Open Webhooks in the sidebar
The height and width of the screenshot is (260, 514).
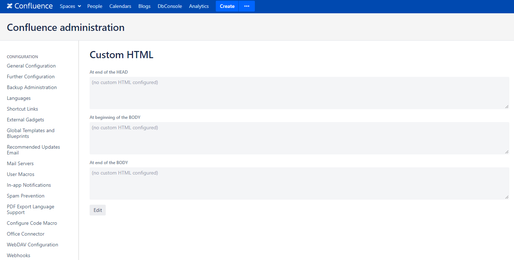(19, 255)
